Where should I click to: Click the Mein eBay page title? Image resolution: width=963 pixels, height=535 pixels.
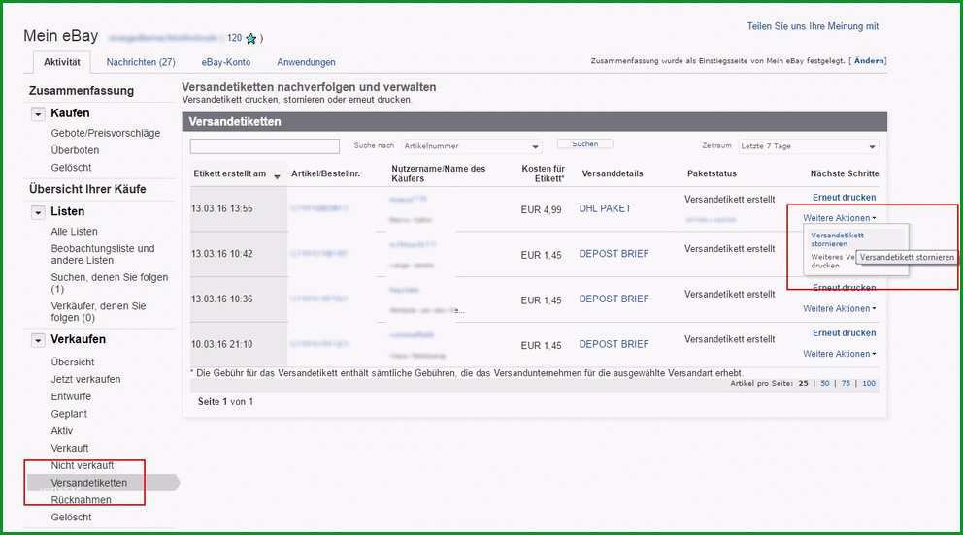[x=61, y=36]
